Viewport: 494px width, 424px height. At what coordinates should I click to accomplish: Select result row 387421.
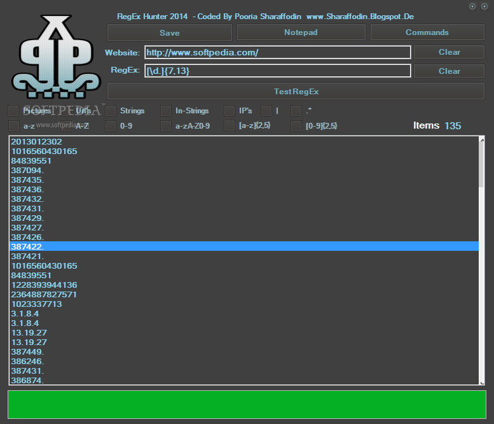click(245, 256)
